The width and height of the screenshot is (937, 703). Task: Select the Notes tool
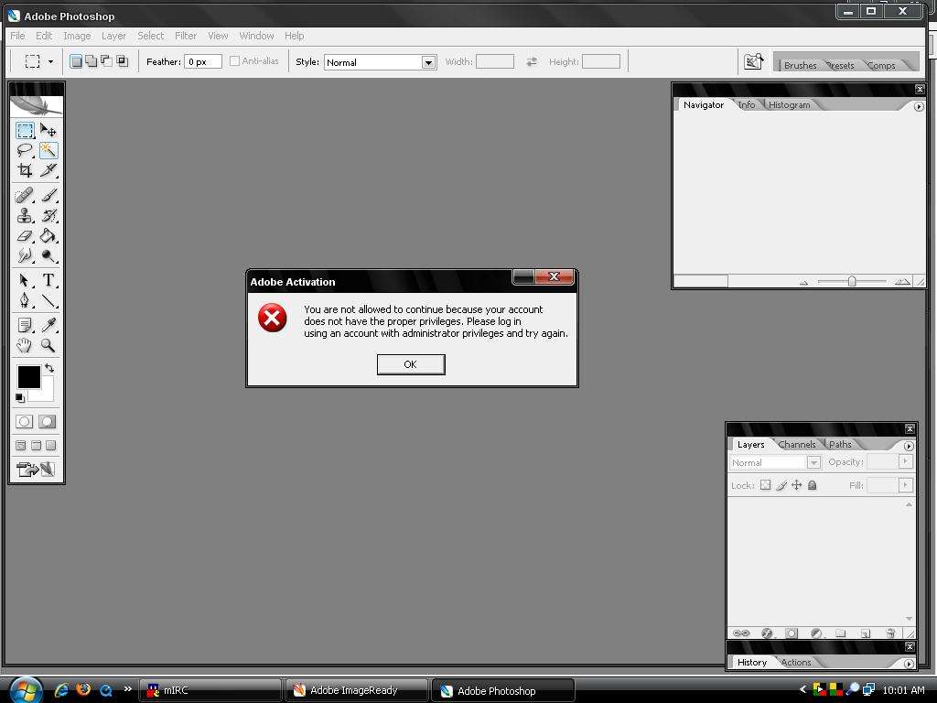point(25,325)
